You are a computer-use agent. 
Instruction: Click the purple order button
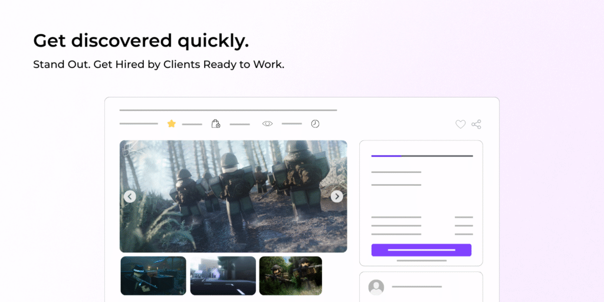[421, 250]
